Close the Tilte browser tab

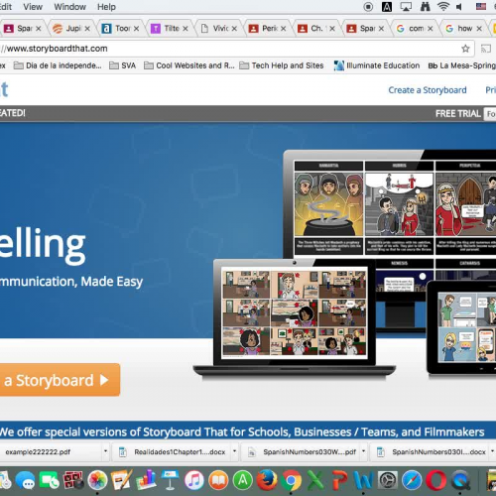186,29
